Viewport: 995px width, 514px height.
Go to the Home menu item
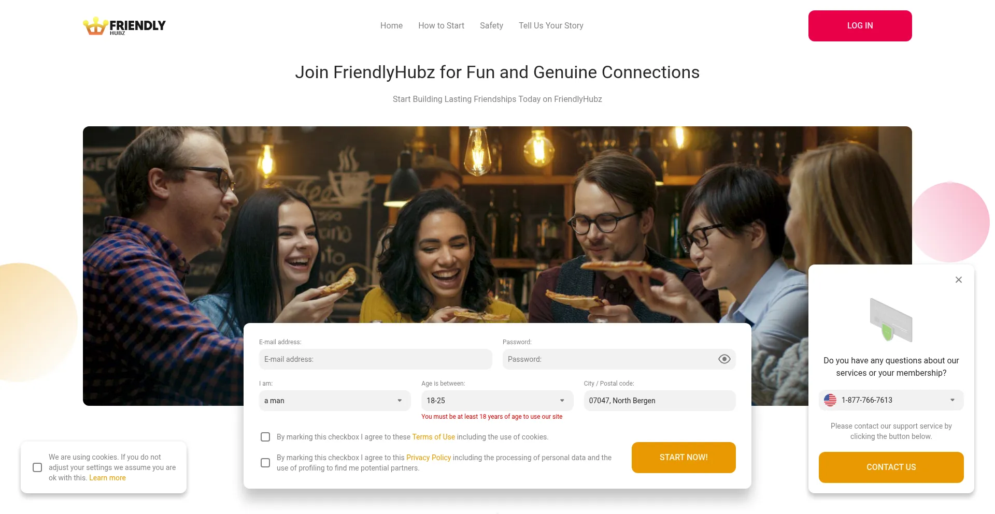[391, 25]
